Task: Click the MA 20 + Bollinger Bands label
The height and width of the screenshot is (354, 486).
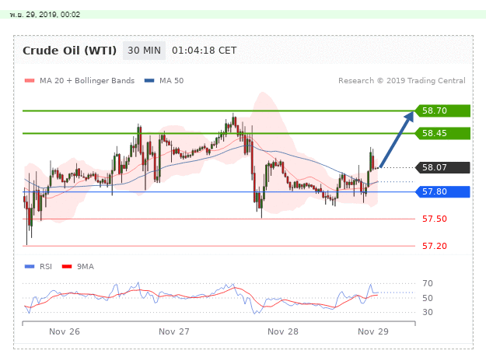Action: click(x=87, y=81)
